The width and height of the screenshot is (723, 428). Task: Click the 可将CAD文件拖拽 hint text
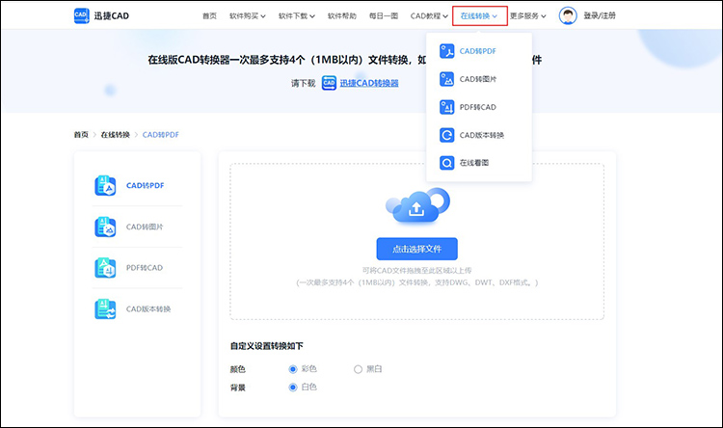(x=416, y=270)
